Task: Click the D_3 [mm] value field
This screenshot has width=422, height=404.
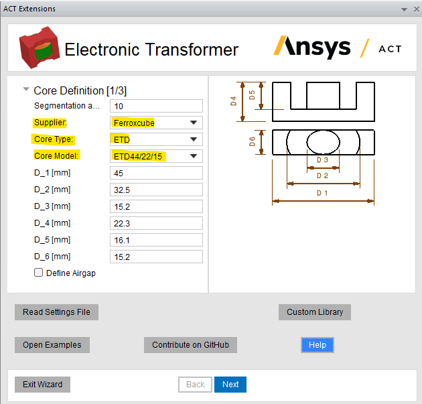Action: [156, 206]
